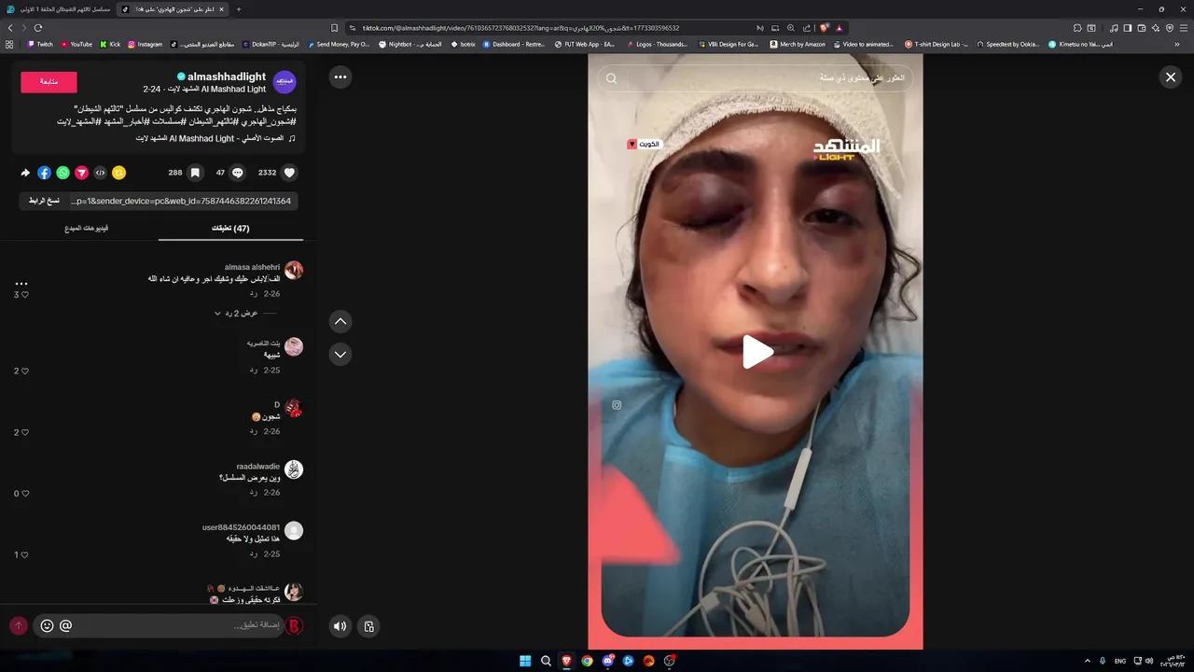Open the YouTube bookmark

point(77,44)
